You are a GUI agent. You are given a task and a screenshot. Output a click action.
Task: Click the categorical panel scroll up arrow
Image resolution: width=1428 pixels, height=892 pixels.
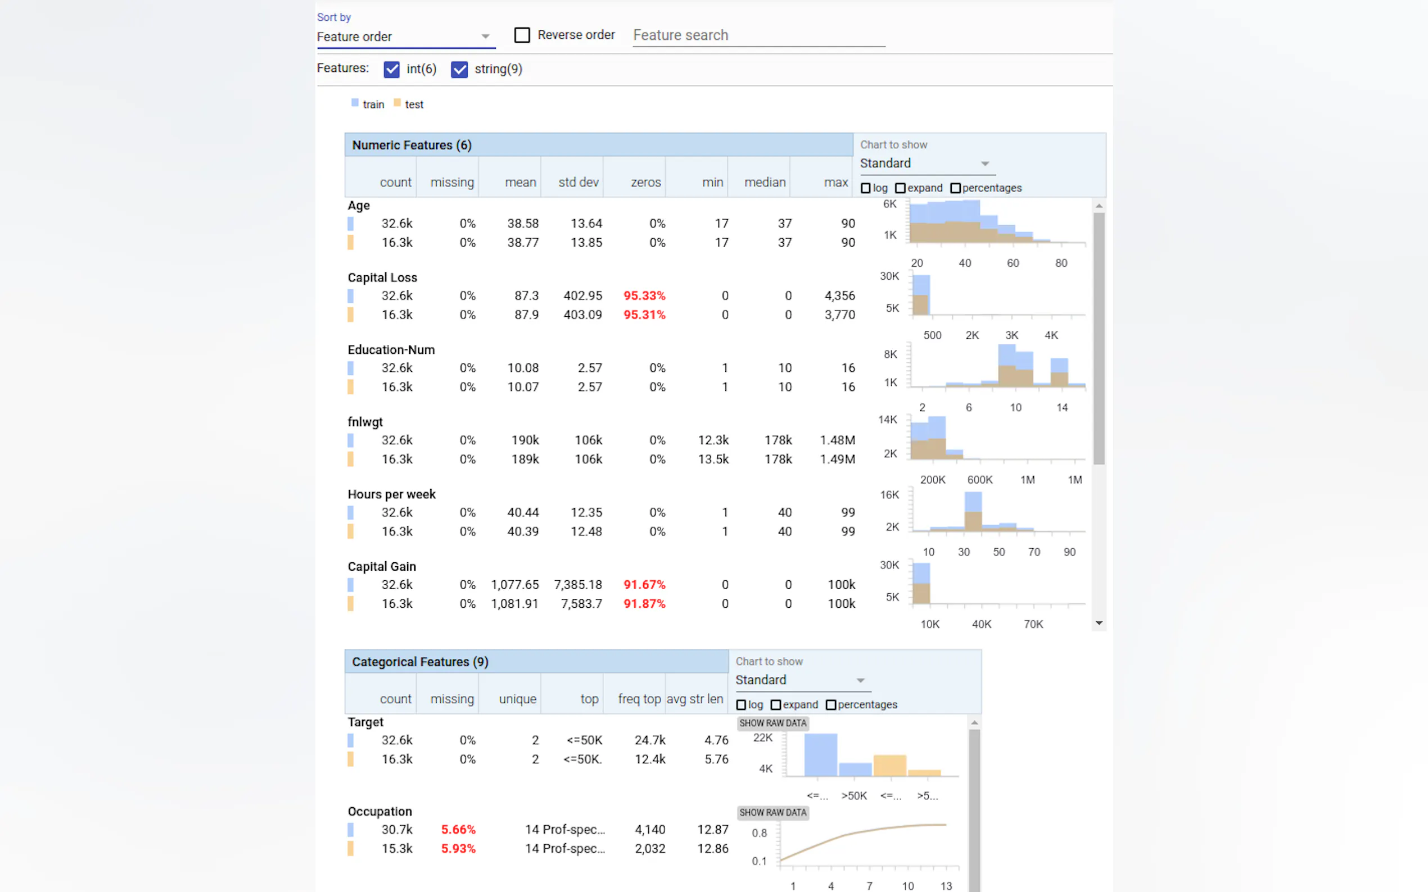pyautogui.click(x=974, y=723)
